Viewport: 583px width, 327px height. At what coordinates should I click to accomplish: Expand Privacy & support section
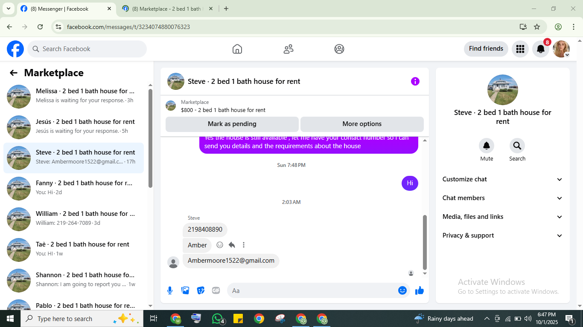[x=503, y=235]
